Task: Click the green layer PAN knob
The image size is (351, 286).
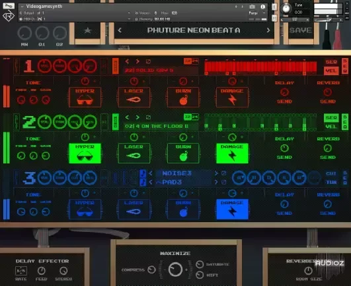Action: [59, 122]
